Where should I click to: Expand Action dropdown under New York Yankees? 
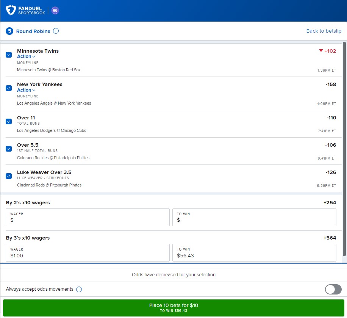(x=26, y=90)
